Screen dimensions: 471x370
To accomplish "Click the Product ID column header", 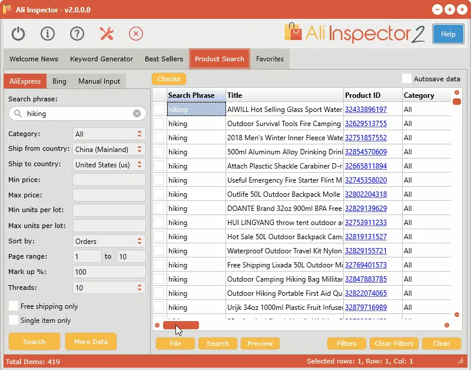I will tap(373, 95).
